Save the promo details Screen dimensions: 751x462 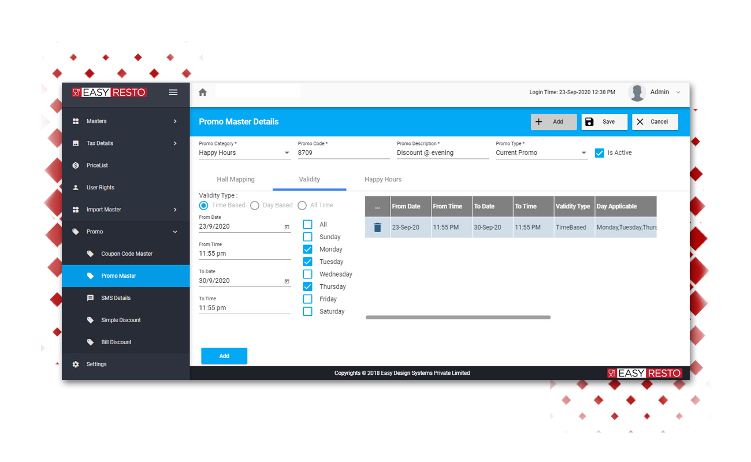click(604, 122)
